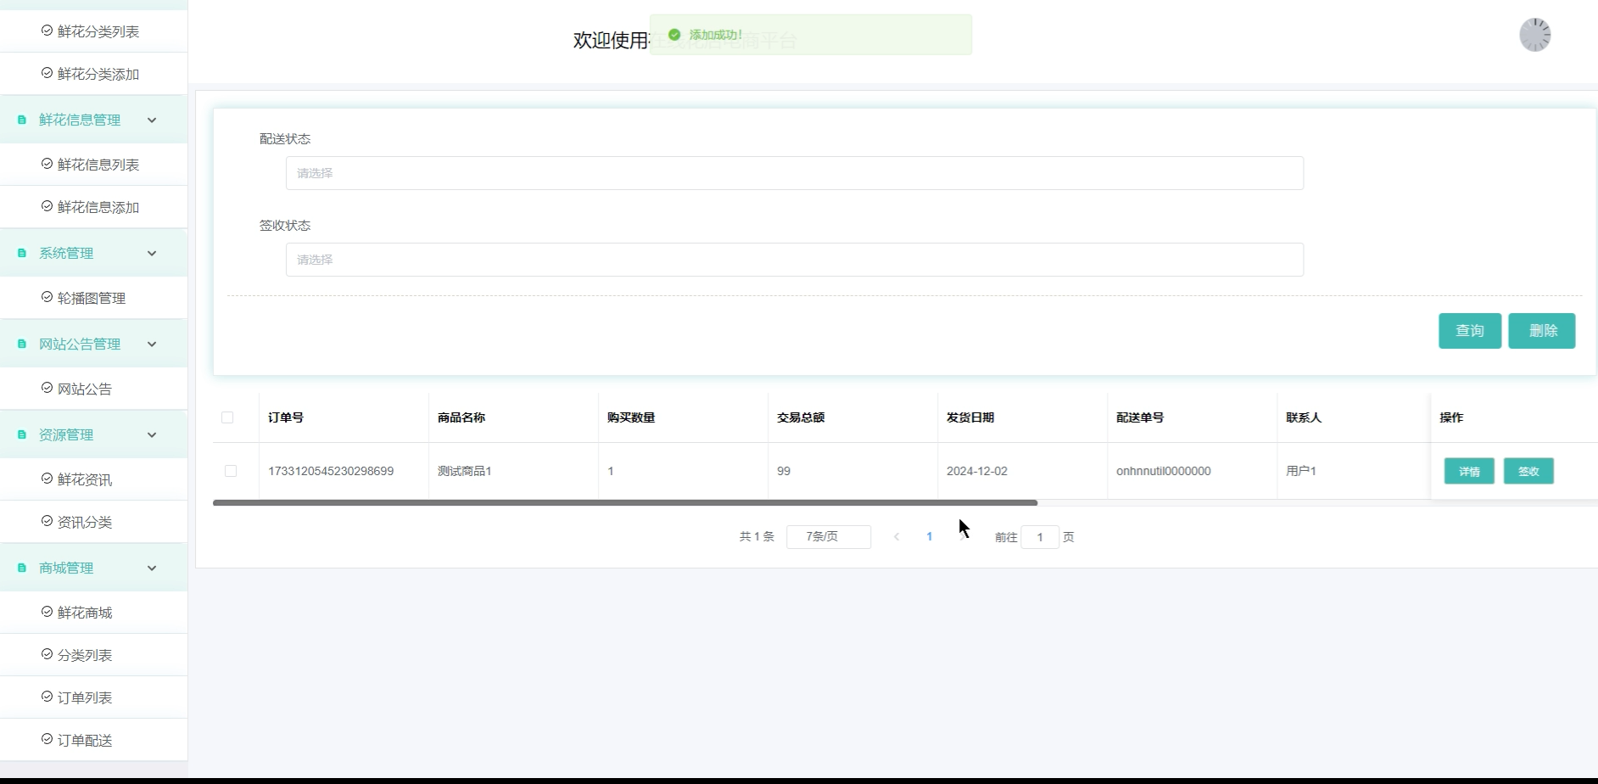
Task: Collapse the 系统管理 menu chevron
Action: (x=152, y=253)
